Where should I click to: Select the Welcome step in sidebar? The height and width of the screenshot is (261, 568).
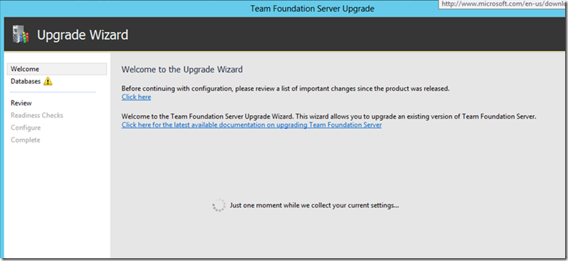[57, 68]
